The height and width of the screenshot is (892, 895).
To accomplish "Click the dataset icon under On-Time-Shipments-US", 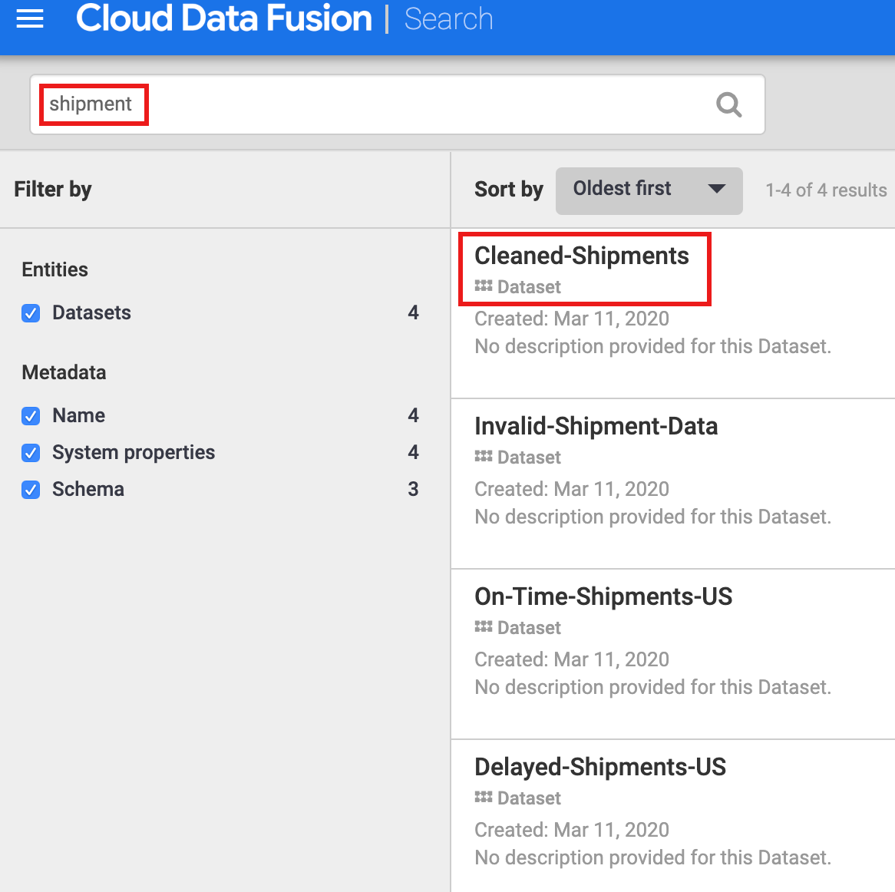I will tap(484, 627).
